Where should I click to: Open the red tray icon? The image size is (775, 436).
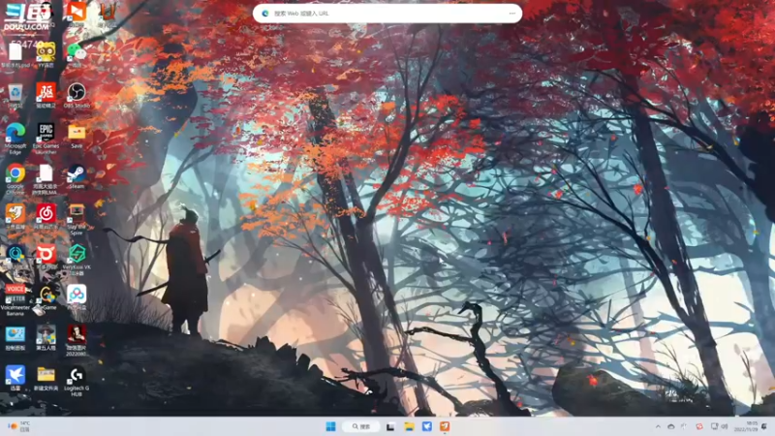point(698,426)
